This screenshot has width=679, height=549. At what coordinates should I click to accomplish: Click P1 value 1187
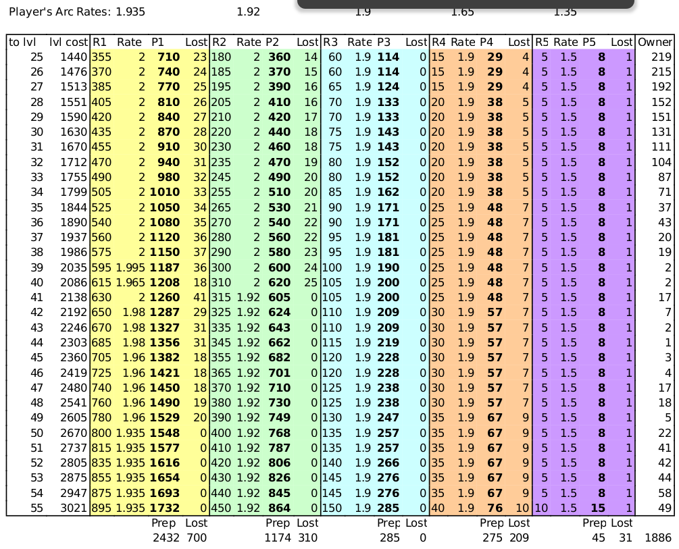[x=165, y=267]
